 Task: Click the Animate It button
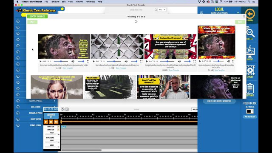pyautogui.click(x=51, y=116)
